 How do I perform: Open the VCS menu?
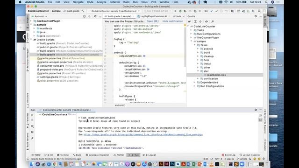click(x=154, y=2)
